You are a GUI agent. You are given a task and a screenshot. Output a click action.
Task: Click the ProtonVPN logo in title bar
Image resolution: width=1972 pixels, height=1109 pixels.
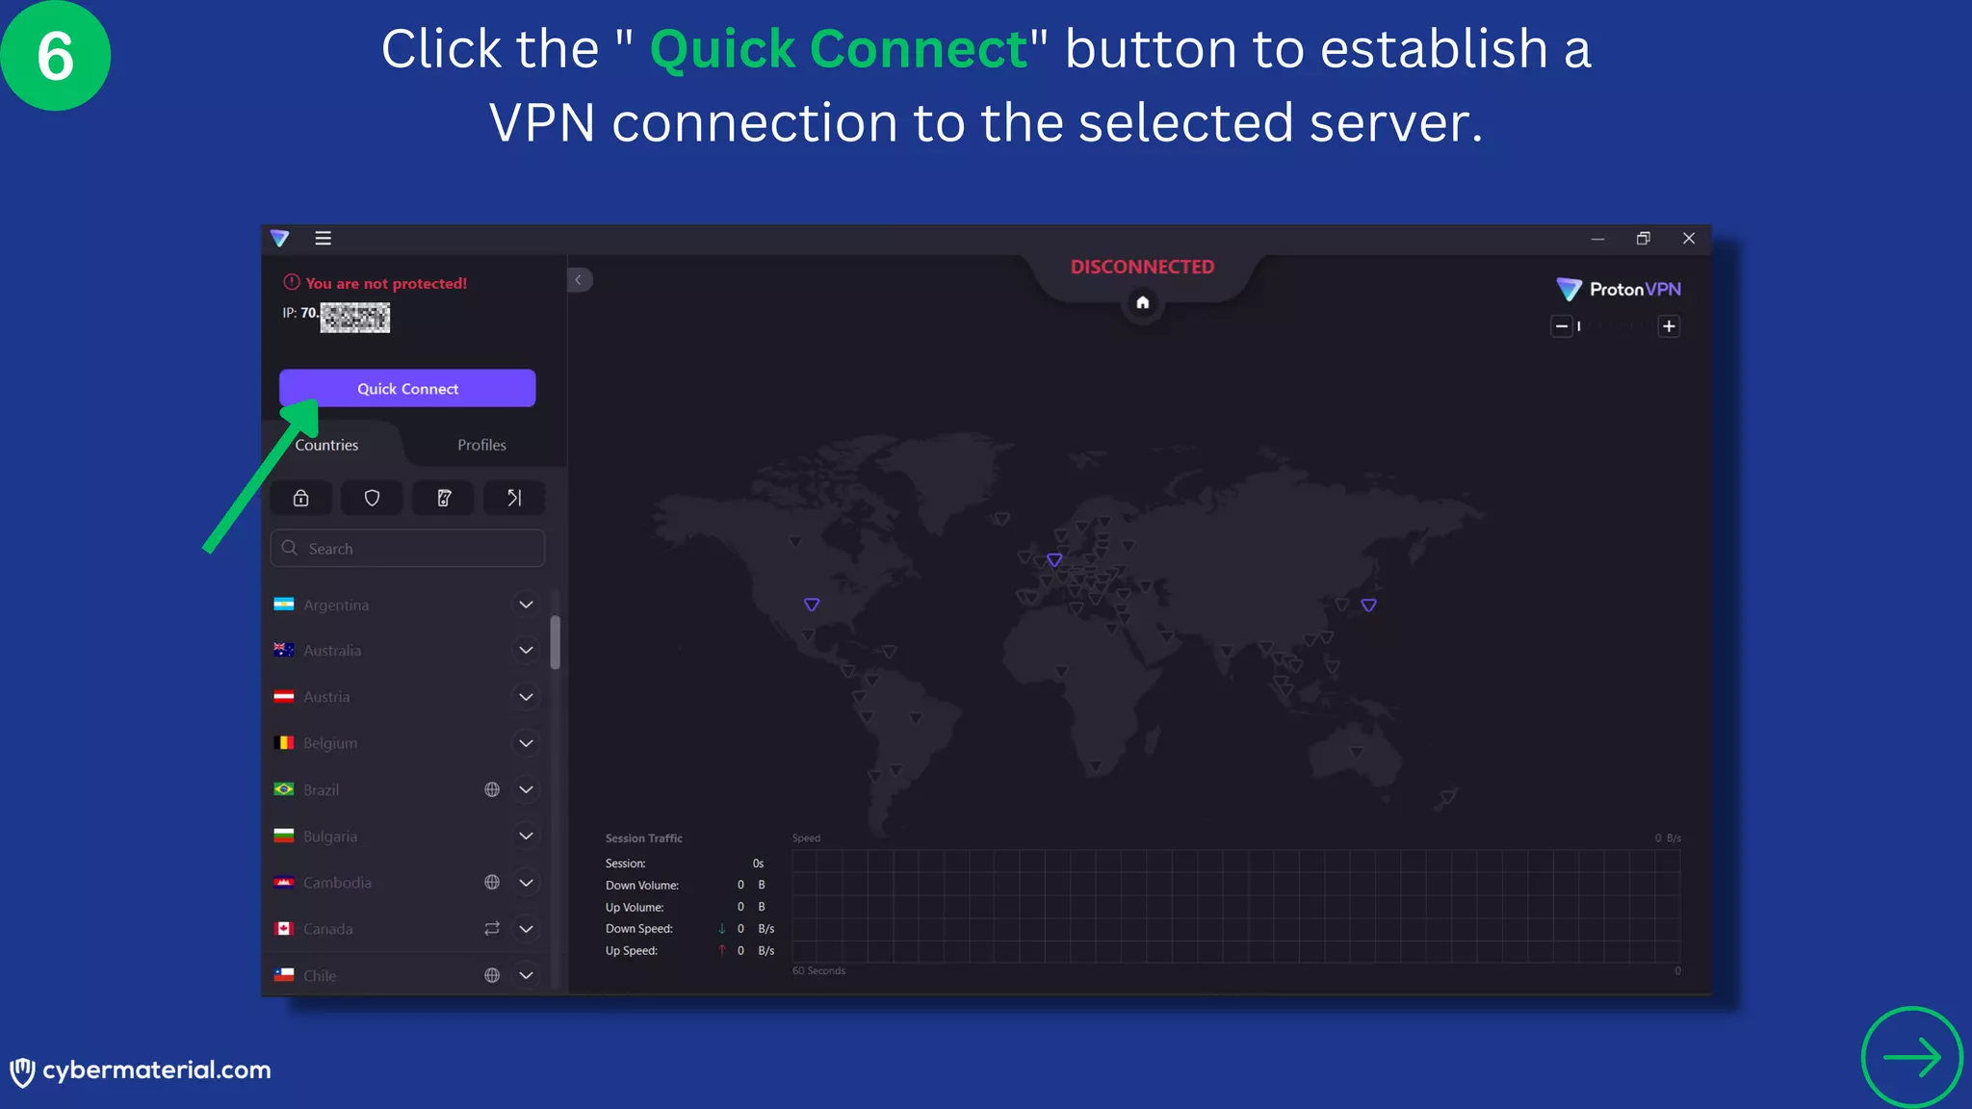pos(279,238)
